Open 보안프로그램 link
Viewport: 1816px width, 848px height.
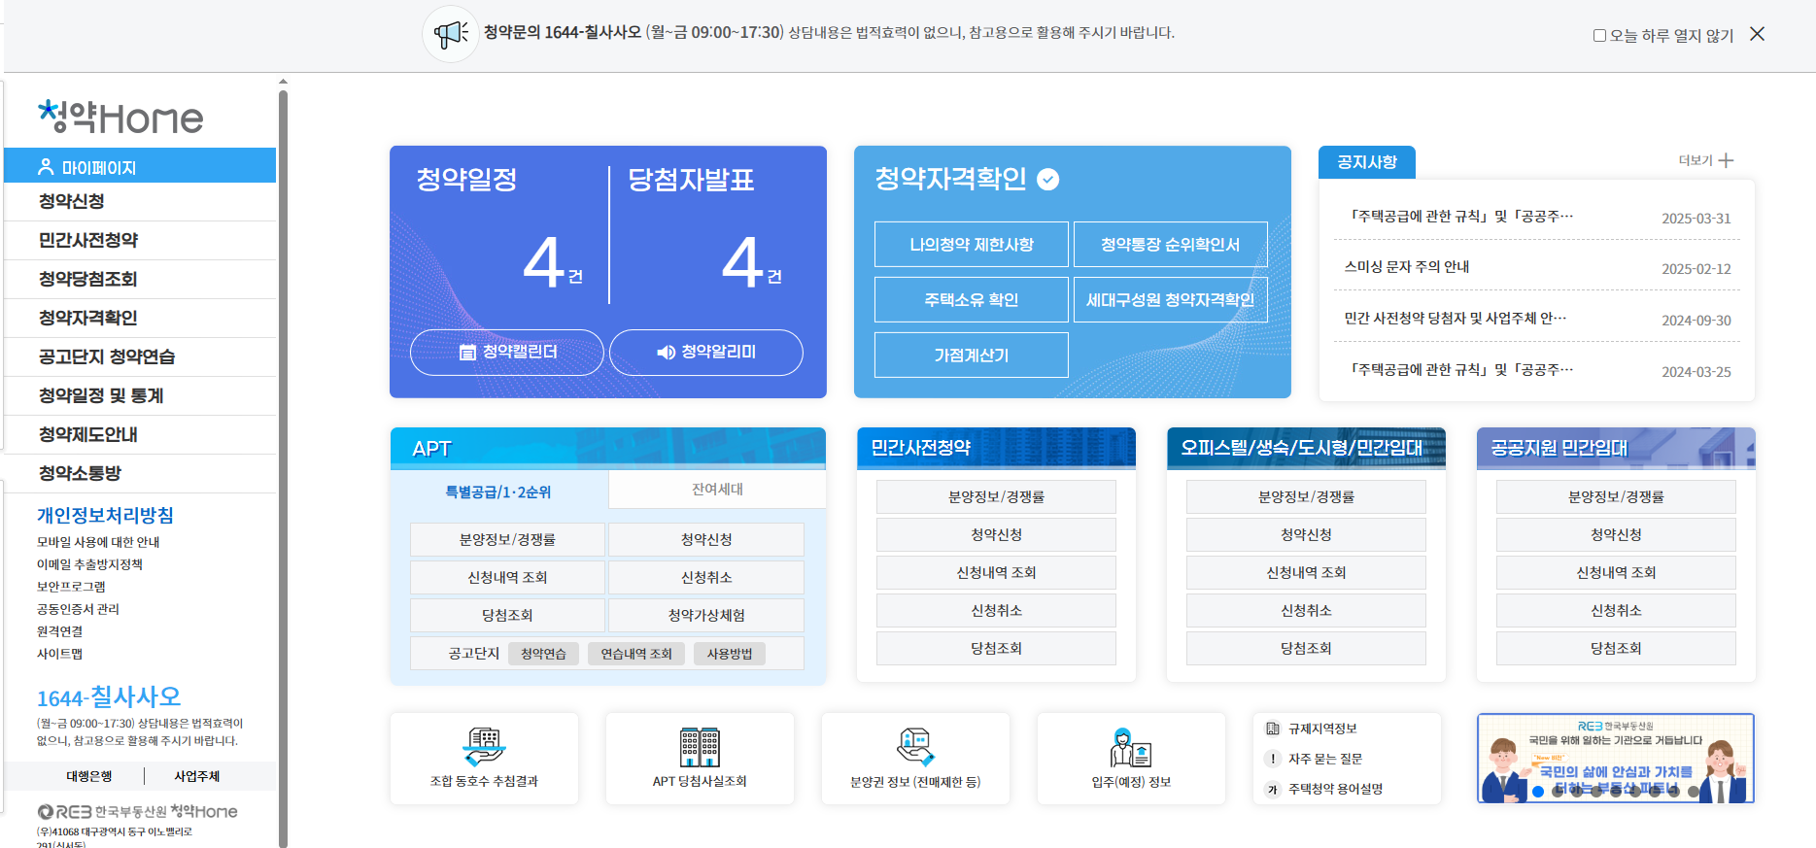71,587
